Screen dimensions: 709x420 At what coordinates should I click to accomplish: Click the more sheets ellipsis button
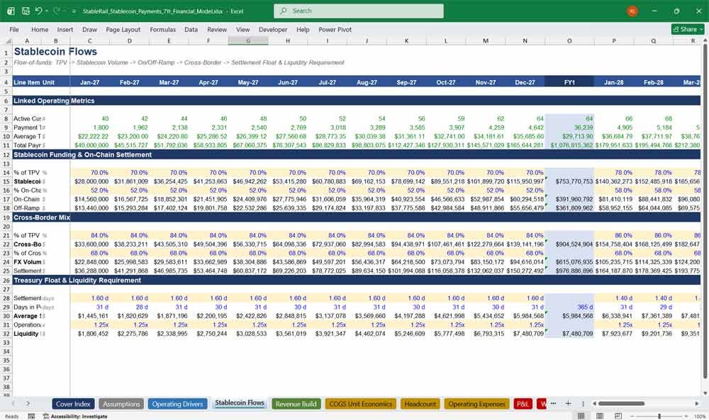pos(553,403)
